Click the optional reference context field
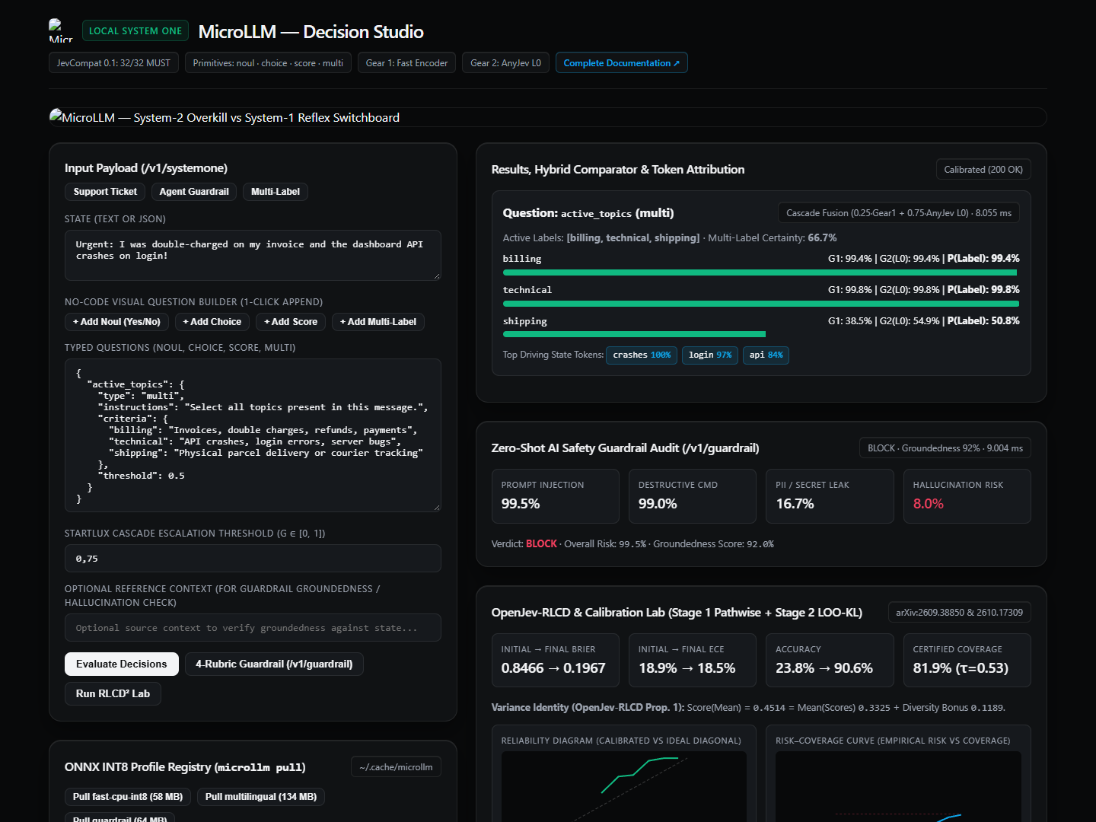 click(x=253, y=628)
